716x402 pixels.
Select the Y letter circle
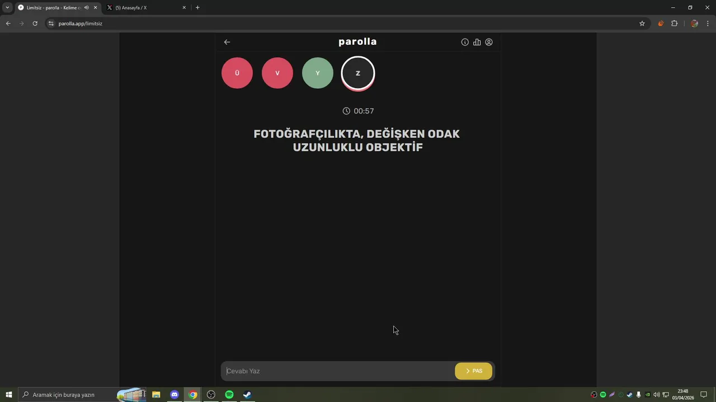(x=318, y=73)
